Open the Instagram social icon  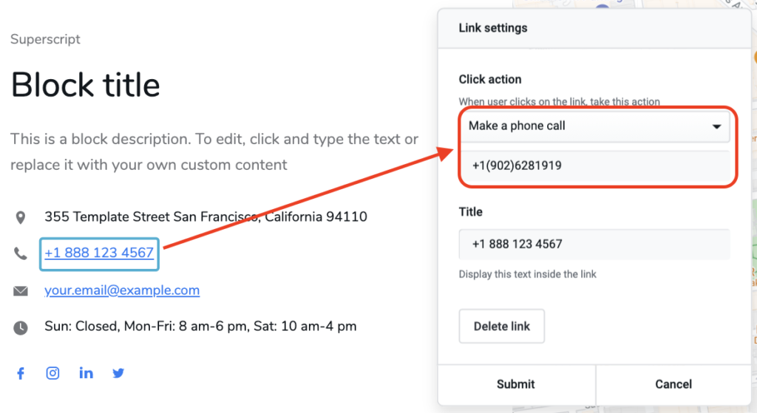(53, 373)
